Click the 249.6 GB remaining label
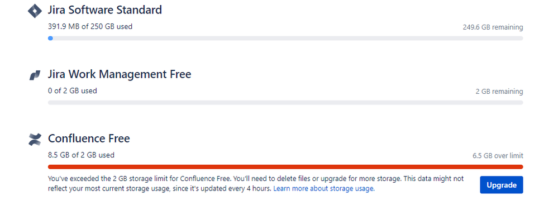Viewport: 558px width, 210px height. point(493,27)
